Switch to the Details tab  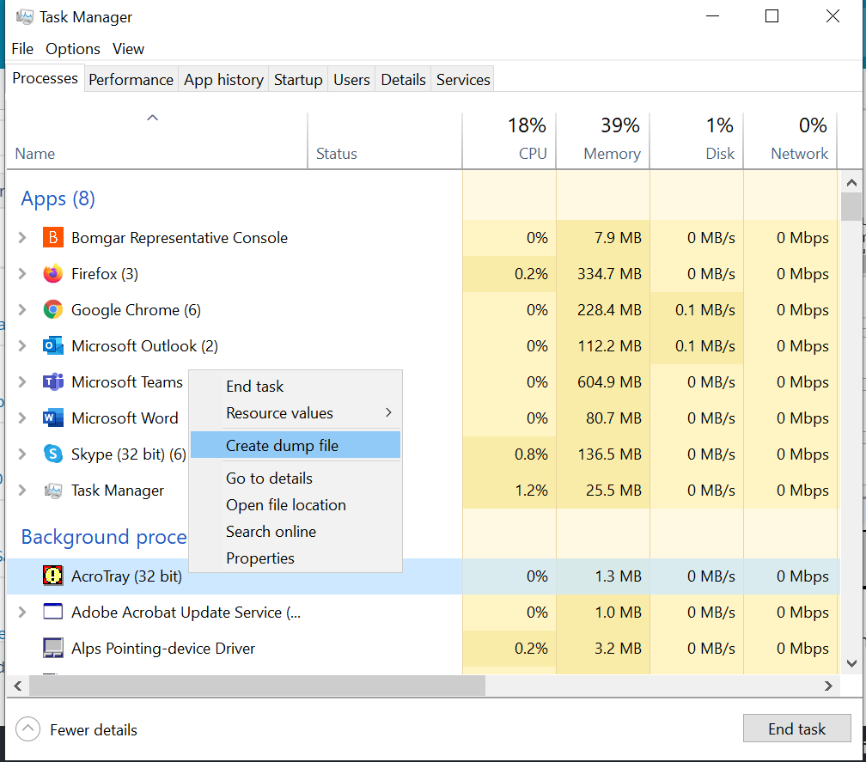tap(403, 80)
